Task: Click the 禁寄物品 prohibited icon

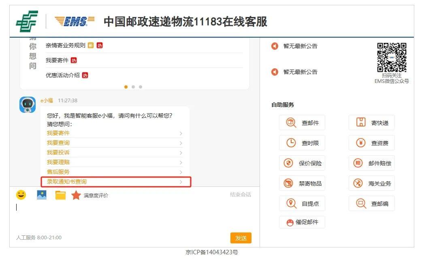Action: 288,183
